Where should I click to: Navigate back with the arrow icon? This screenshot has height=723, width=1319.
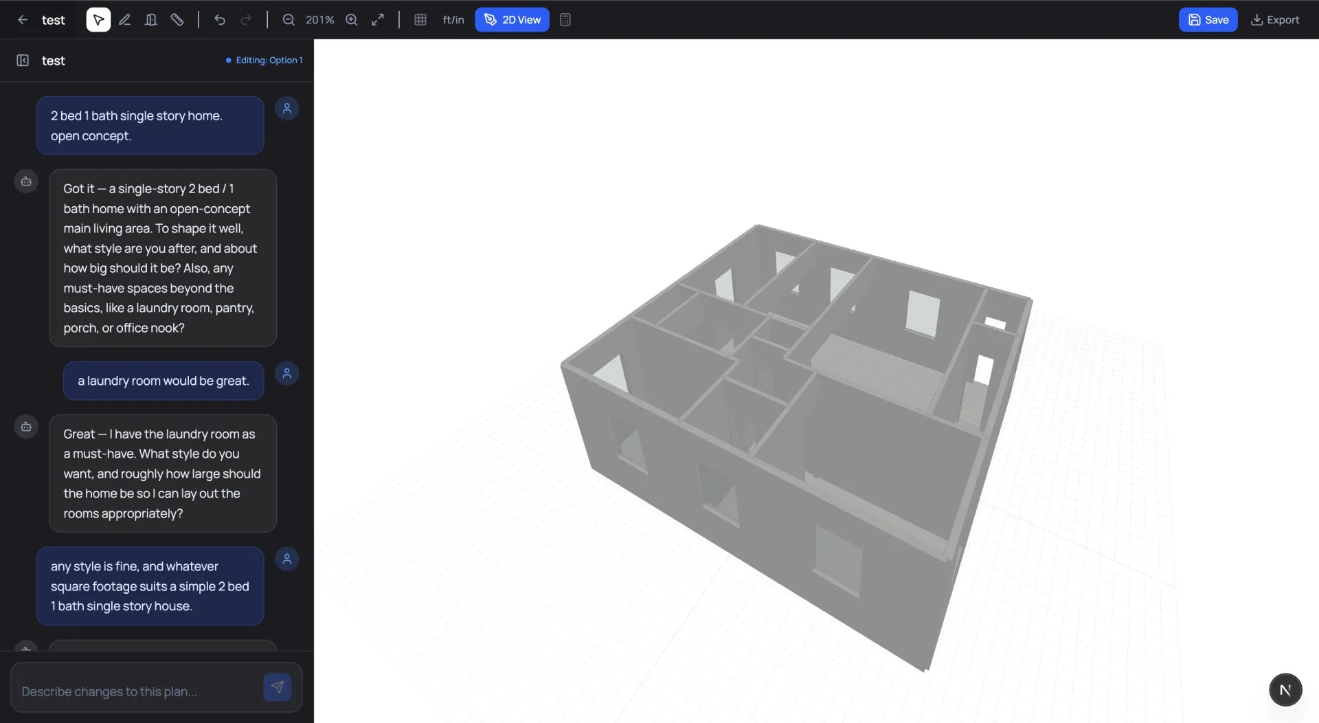point(23,19)
